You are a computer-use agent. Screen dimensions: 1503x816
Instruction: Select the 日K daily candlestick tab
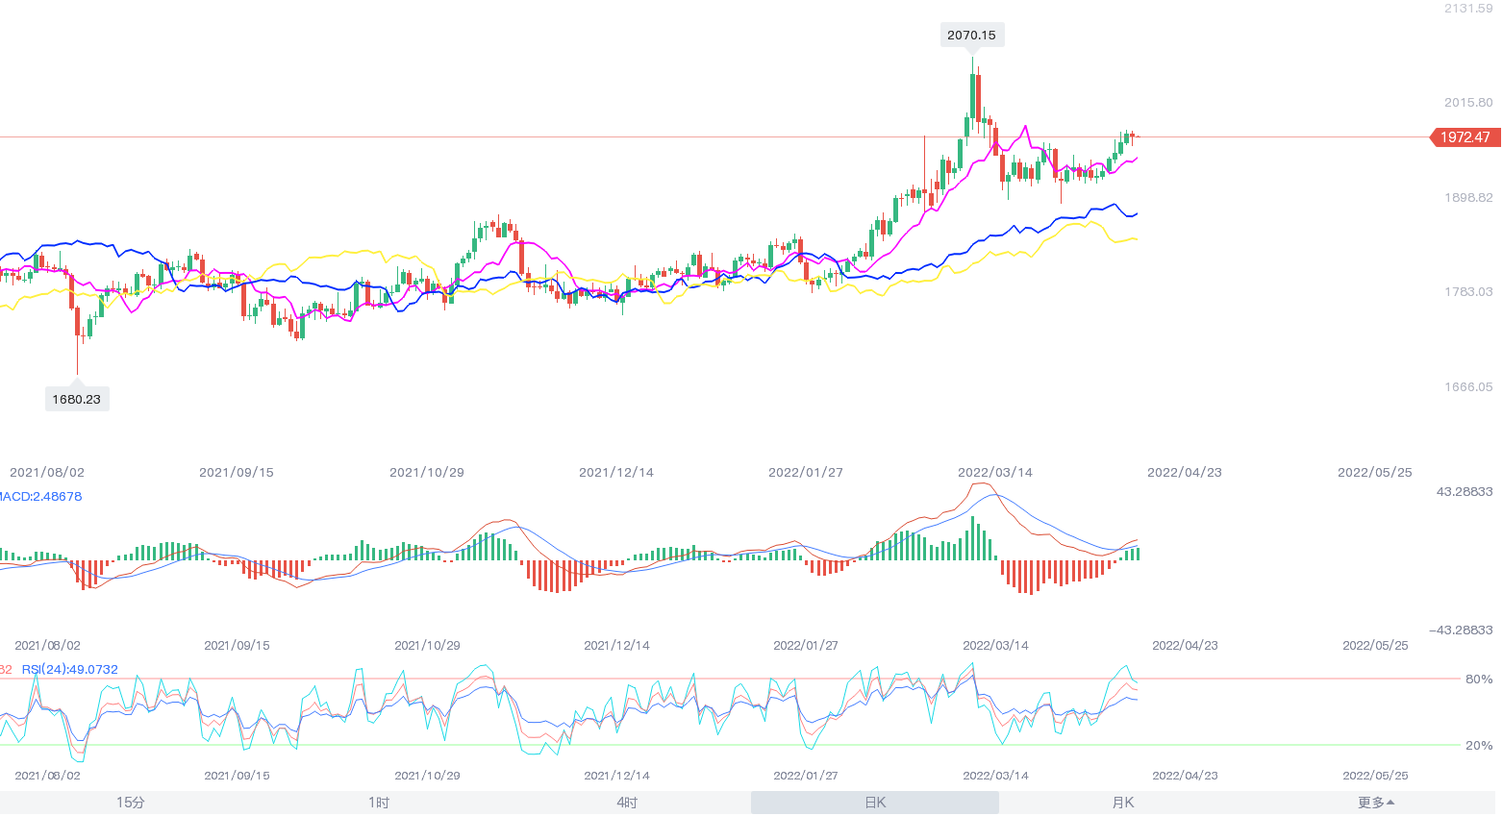875,803
